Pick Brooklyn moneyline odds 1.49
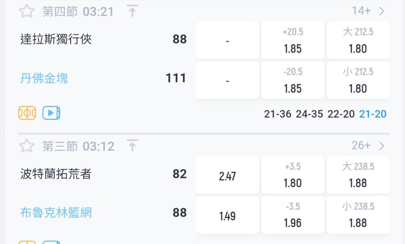The image size is (405, 244). pyautogui.click(x=227, y=215)
